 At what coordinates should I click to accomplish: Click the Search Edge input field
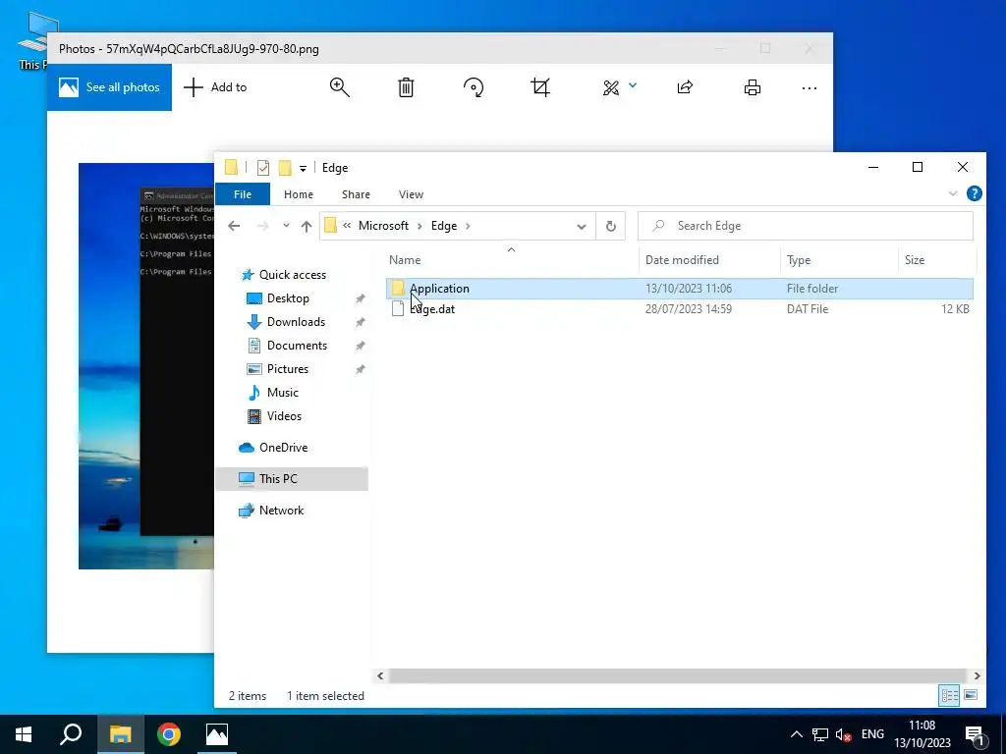tap(806, 226)
